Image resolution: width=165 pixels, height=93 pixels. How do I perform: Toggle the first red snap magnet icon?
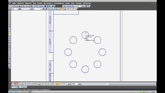[x=44, y=9]
